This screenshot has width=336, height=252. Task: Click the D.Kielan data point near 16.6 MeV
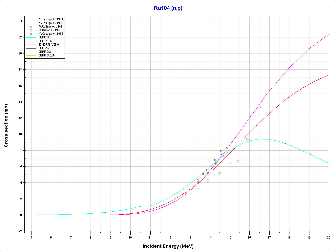tap(261, 107)
